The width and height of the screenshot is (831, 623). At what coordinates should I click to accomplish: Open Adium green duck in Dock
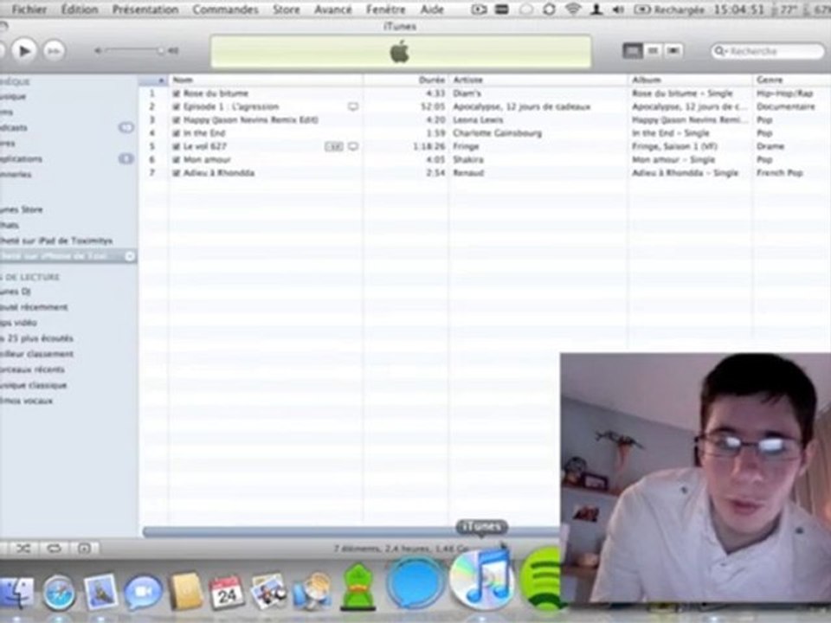tap(358, 587)
